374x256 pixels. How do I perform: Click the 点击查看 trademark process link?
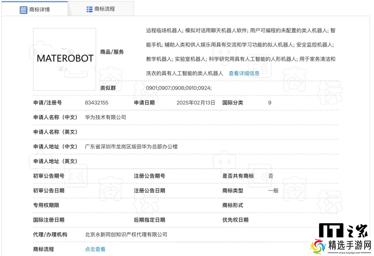pyautogui.click(x=95, y=249)
